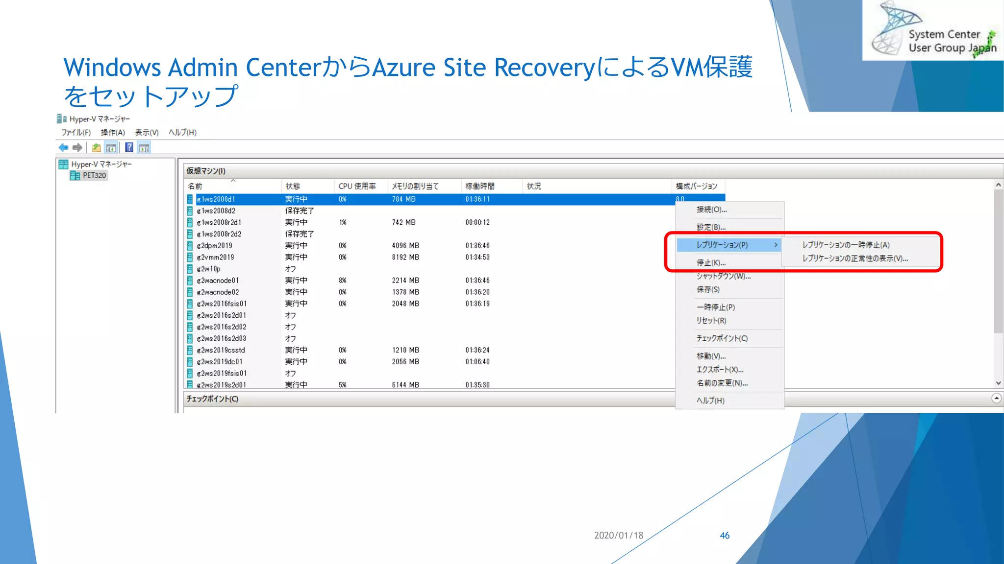Click the 仮想マシン(I) pane header
Viewport: 1004px width, 564px height.
coord(593,171)
